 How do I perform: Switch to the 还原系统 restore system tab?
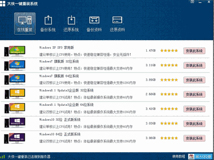pos(71,23)
